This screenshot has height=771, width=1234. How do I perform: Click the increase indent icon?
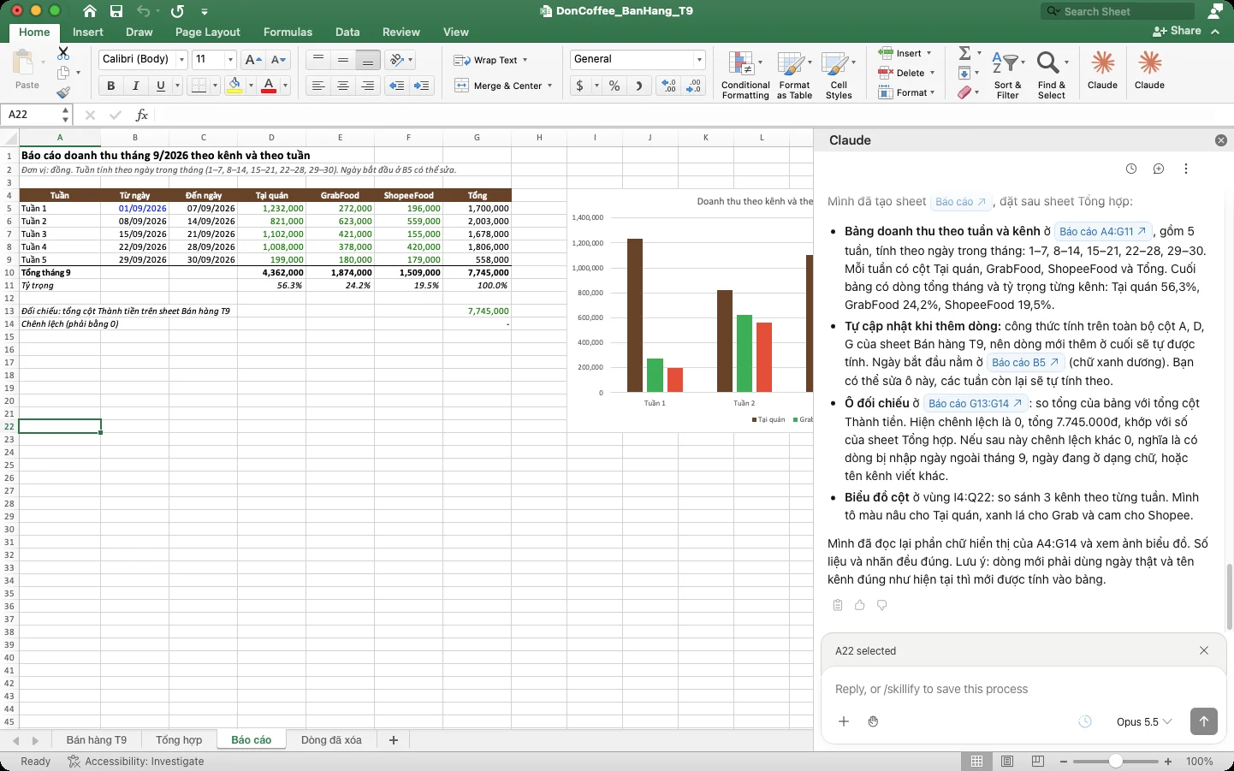point(422,86)
